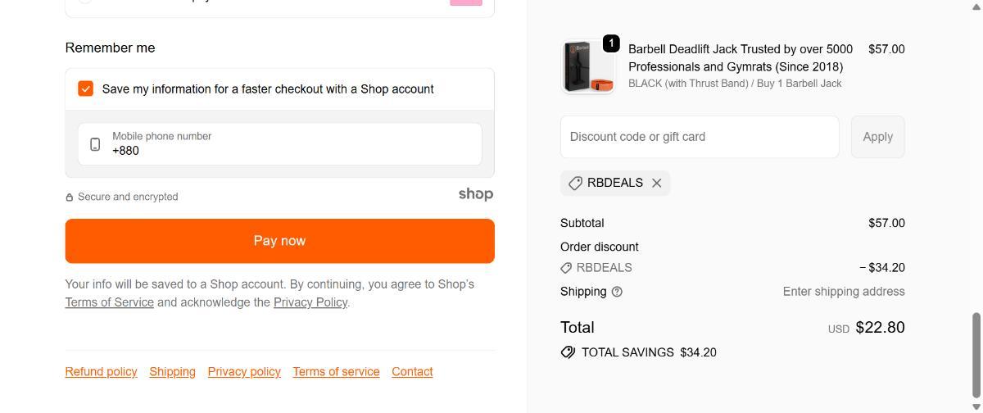The width and height of the screenshot is (983, 413).
Task: Click the lock icon beside Secure and encrypted
Action: point(70,197)
